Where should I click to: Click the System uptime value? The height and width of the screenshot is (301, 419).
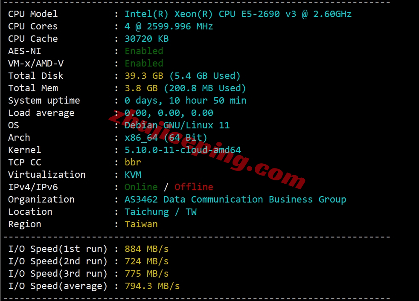click(x=186, y=101)
